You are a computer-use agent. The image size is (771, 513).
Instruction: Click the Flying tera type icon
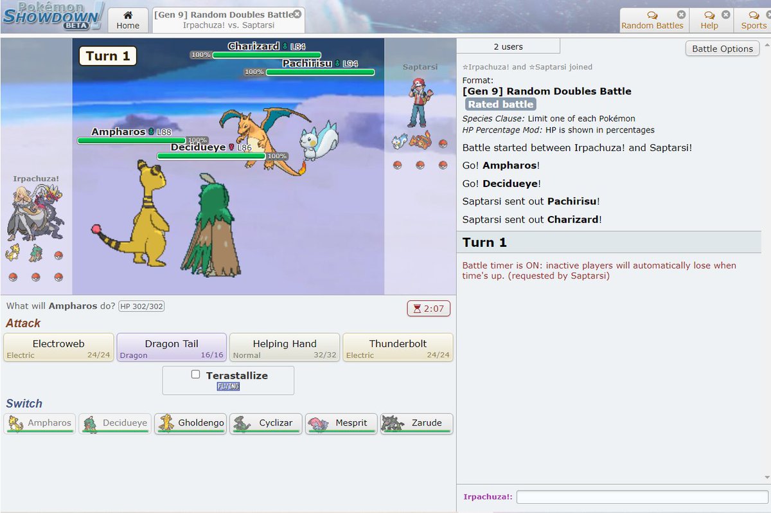tap(228, 386)
